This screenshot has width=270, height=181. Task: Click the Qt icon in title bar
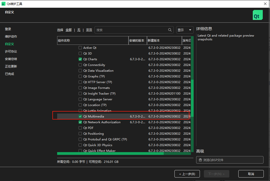point(3,4)
